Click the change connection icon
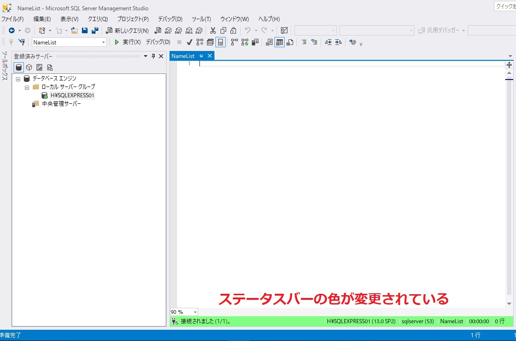This screenshot has height=341, width=516. (x=22, y=42)
